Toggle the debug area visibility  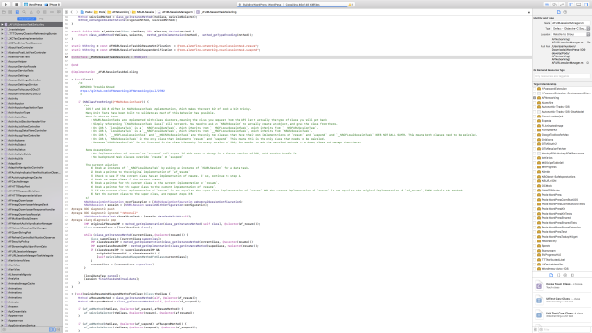click(578, 4)
